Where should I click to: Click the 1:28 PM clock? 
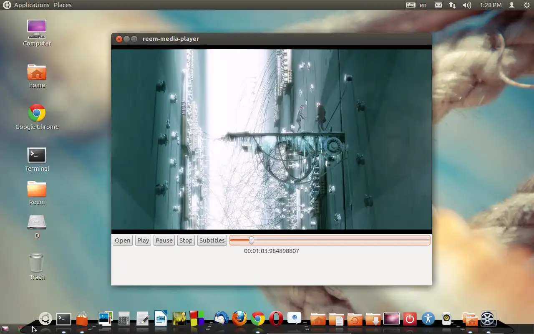491,5
